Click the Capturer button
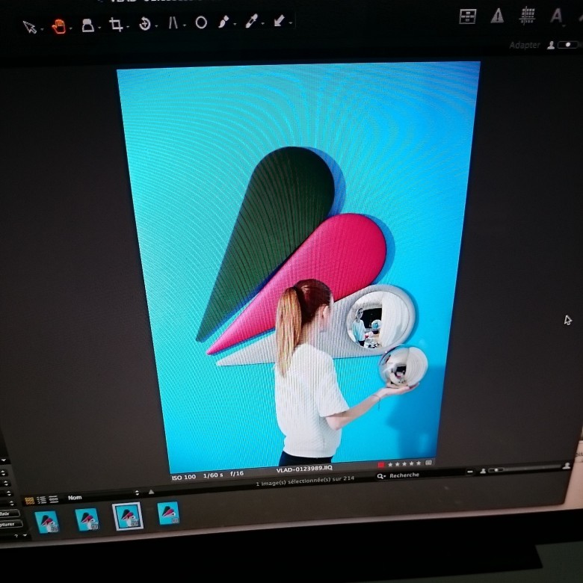583x583 pixels. pyautogui.click(x=9, y=524)
